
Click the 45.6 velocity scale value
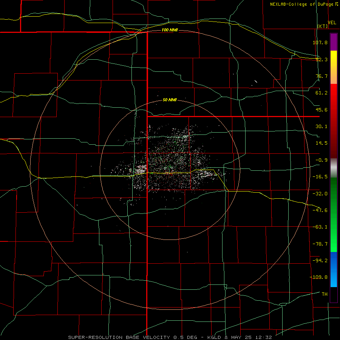coord(321,110)
